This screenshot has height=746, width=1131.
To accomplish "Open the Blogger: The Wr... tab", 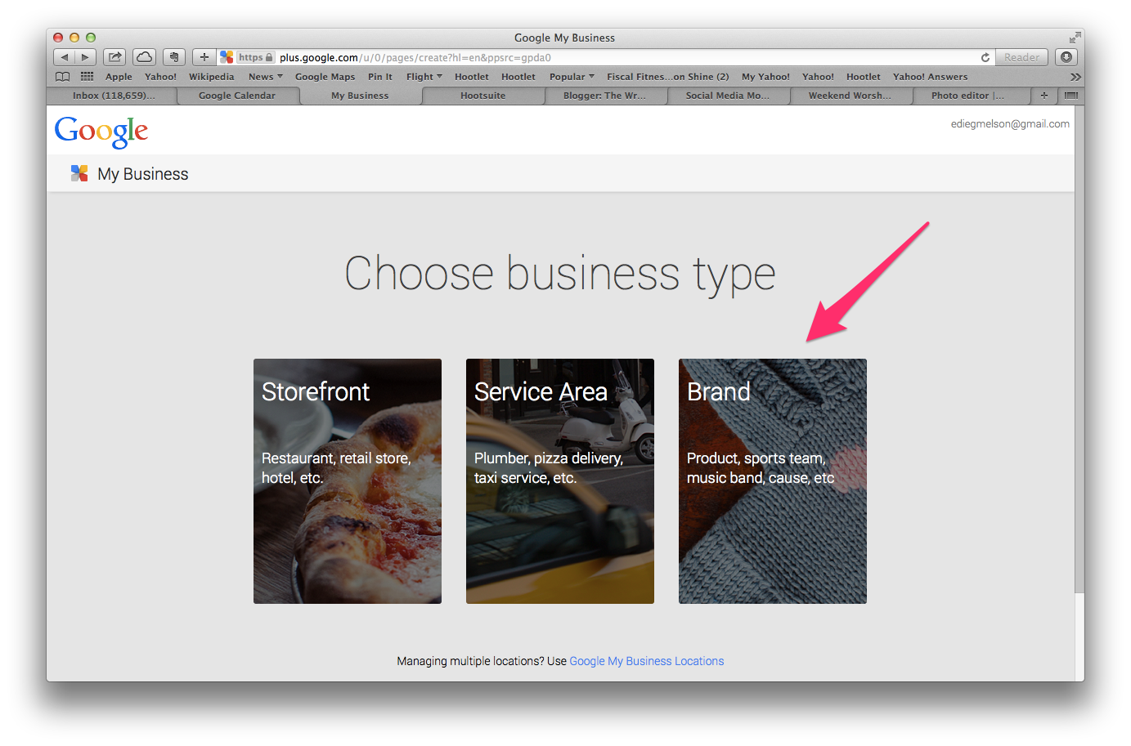I will pos(605,96).
